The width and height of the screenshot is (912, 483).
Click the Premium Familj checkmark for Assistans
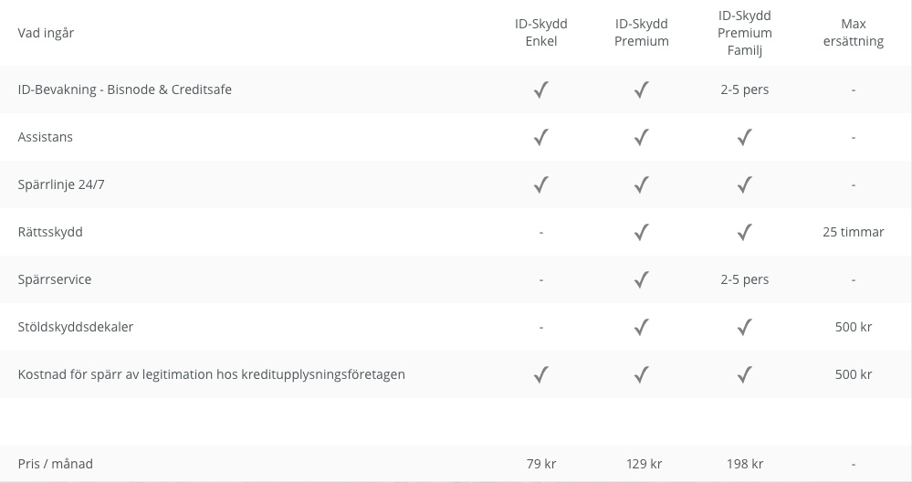pos(744,137)
